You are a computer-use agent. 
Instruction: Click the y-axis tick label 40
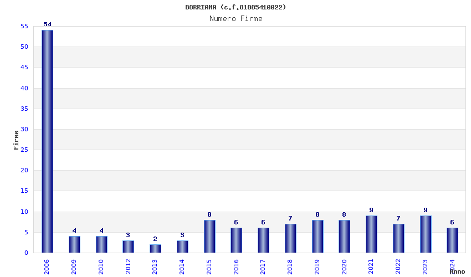pos(24,88)
